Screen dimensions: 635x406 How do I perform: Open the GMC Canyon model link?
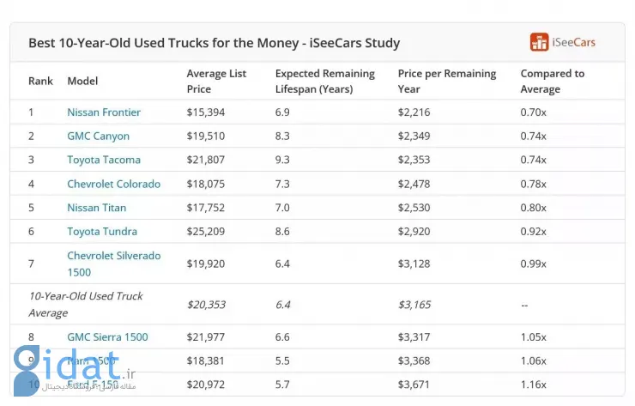[99, 136]
